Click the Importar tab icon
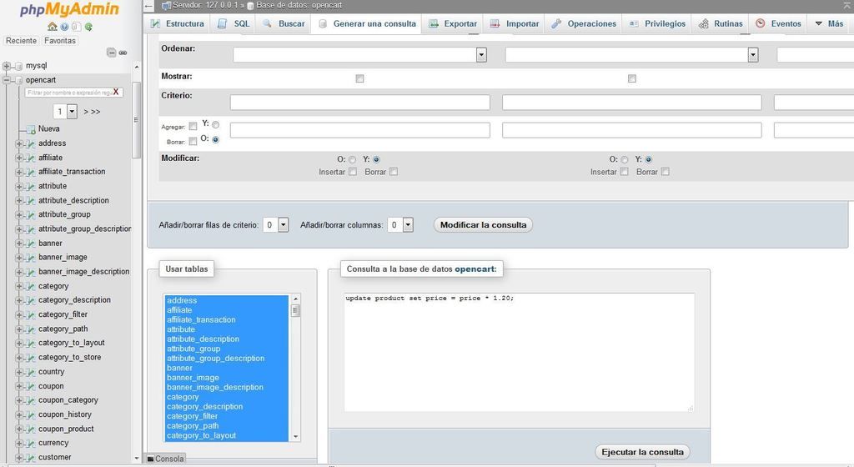Screen dimensions: 854x467 (495, 23)
